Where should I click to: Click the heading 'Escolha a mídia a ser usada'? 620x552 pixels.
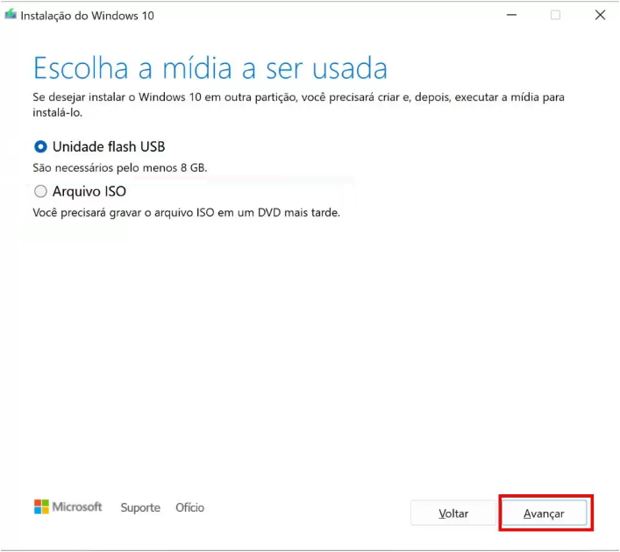pyautogui.click(x=210, y=68)
